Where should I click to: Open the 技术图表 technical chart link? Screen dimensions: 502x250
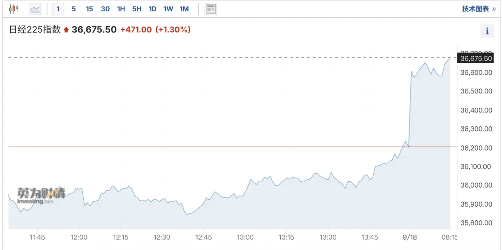[479, 9]
